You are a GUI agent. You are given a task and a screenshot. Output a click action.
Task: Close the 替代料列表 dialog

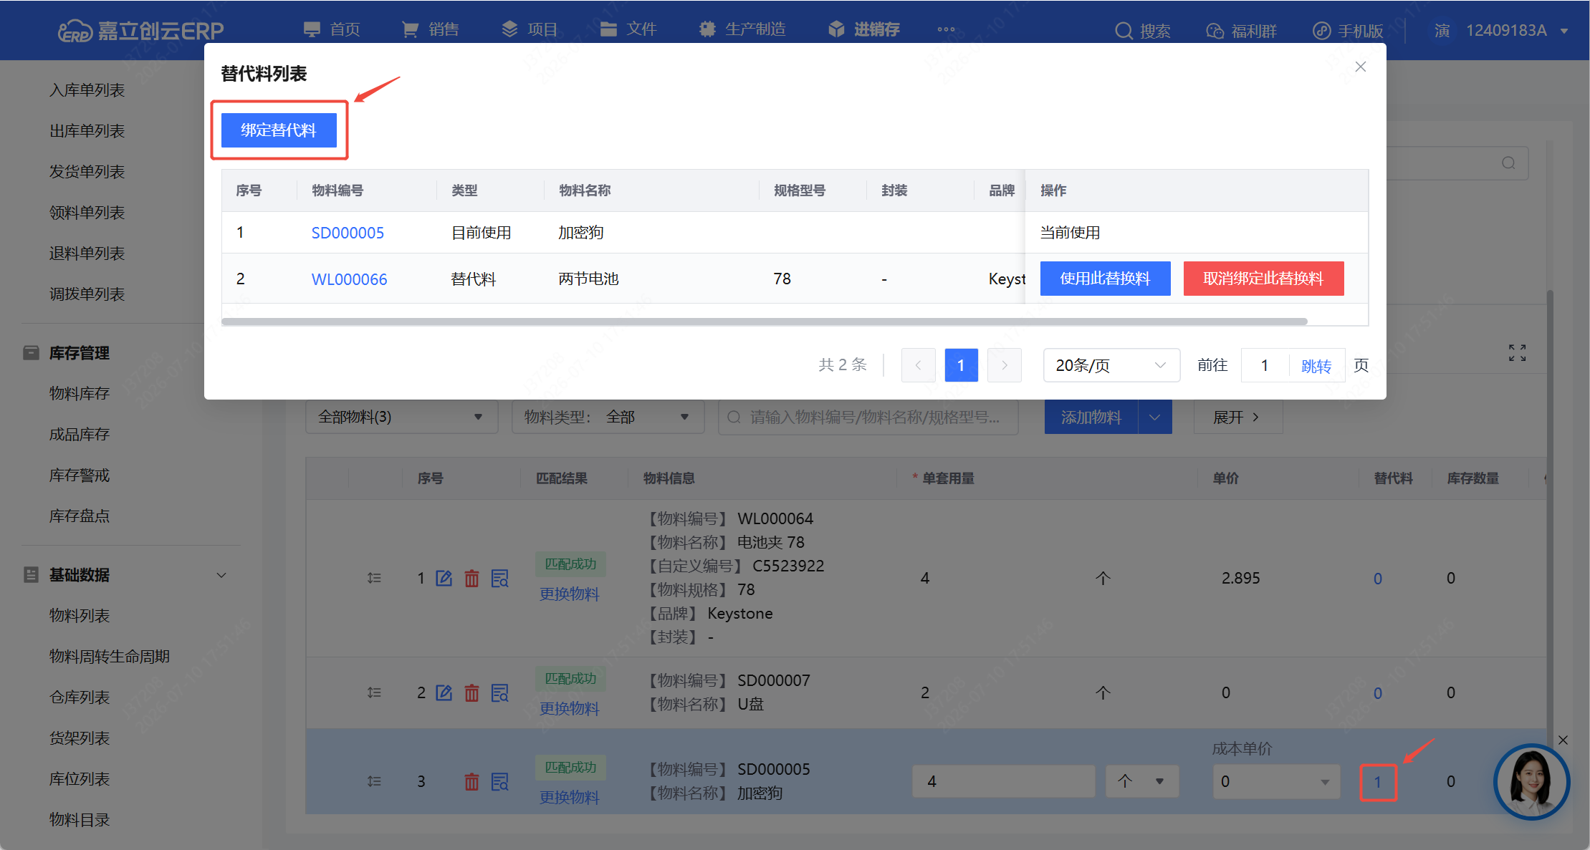1361,67
